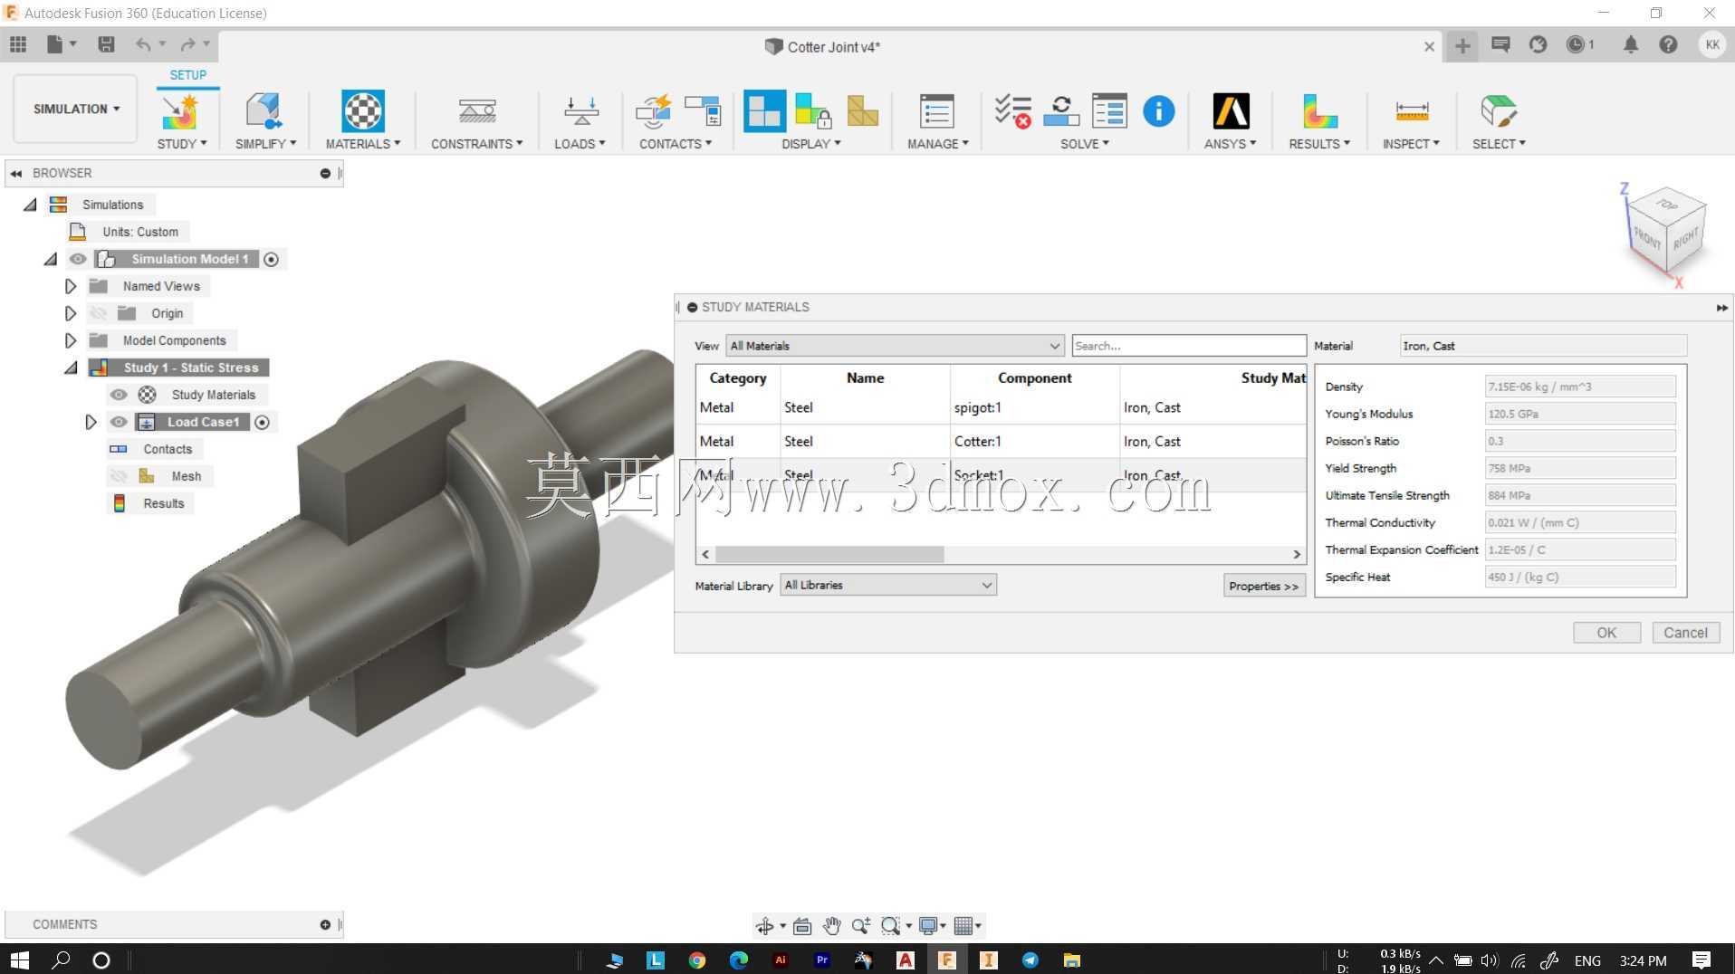This screenshot has height=974, width=1735.
Task: Open the Results legend icon
Action: click(x=1319, y=111)
